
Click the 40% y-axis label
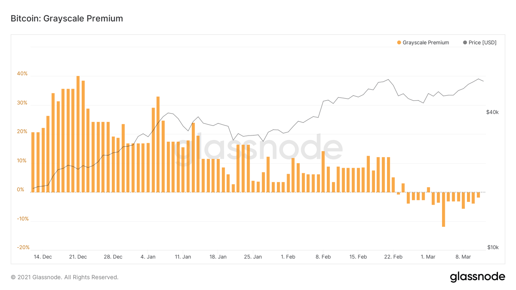pos(22,74)
